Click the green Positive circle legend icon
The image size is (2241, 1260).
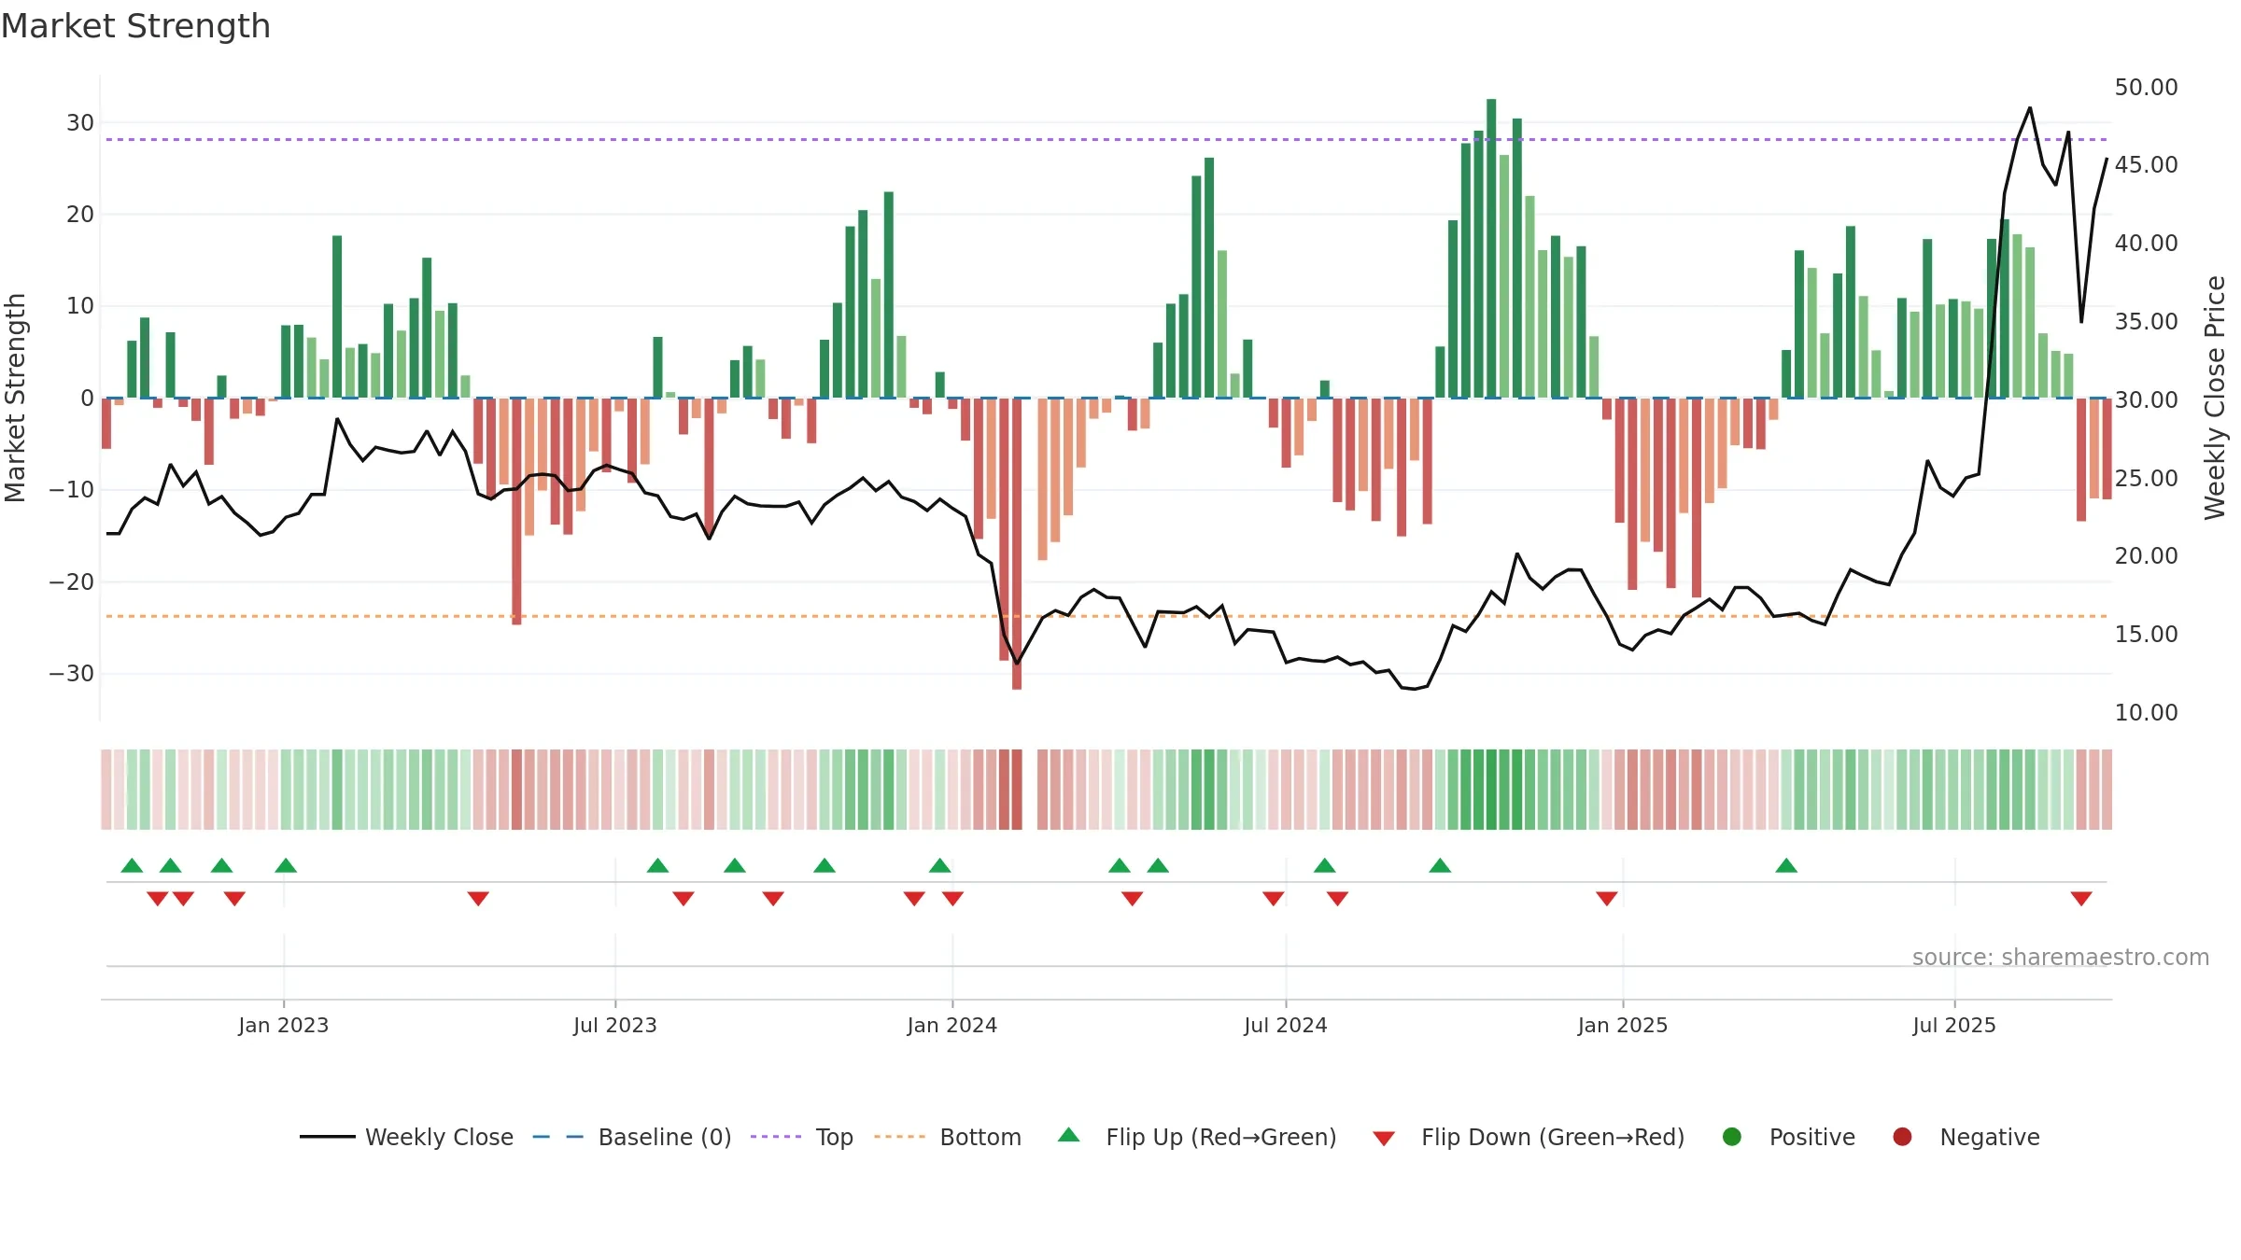coord(1732,1137)
